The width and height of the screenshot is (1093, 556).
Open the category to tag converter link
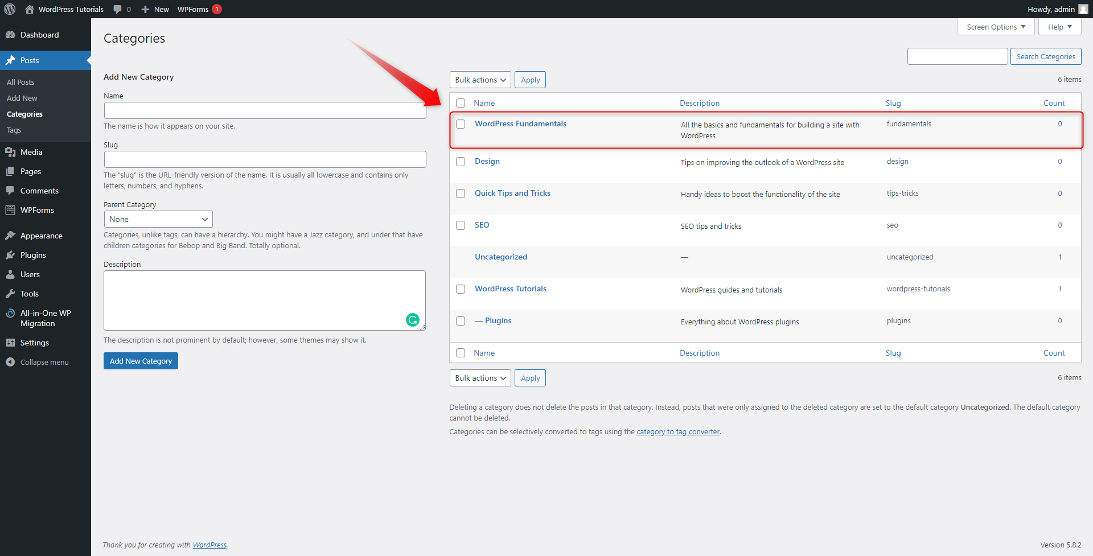tap(678, 431)
